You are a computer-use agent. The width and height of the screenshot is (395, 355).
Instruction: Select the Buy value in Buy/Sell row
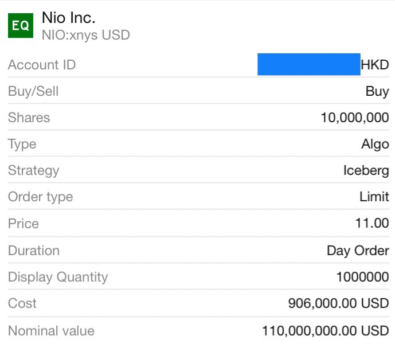click(x=377, y=91)
